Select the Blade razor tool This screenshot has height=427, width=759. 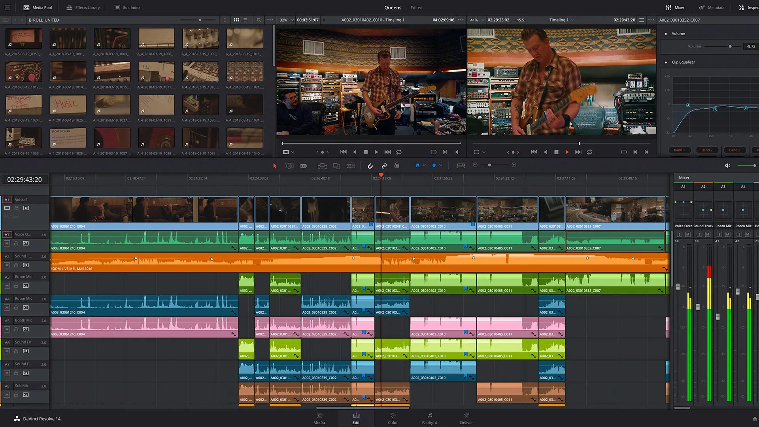303,166
